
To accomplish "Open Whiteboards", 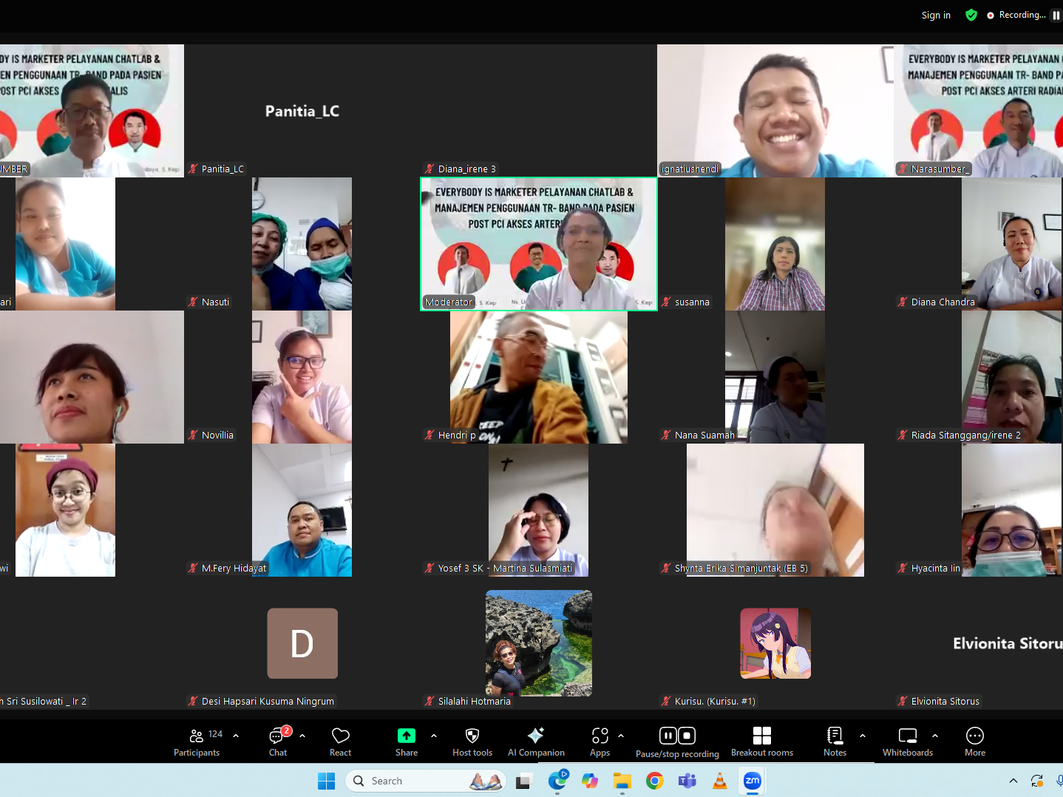I will click(907, 742).
